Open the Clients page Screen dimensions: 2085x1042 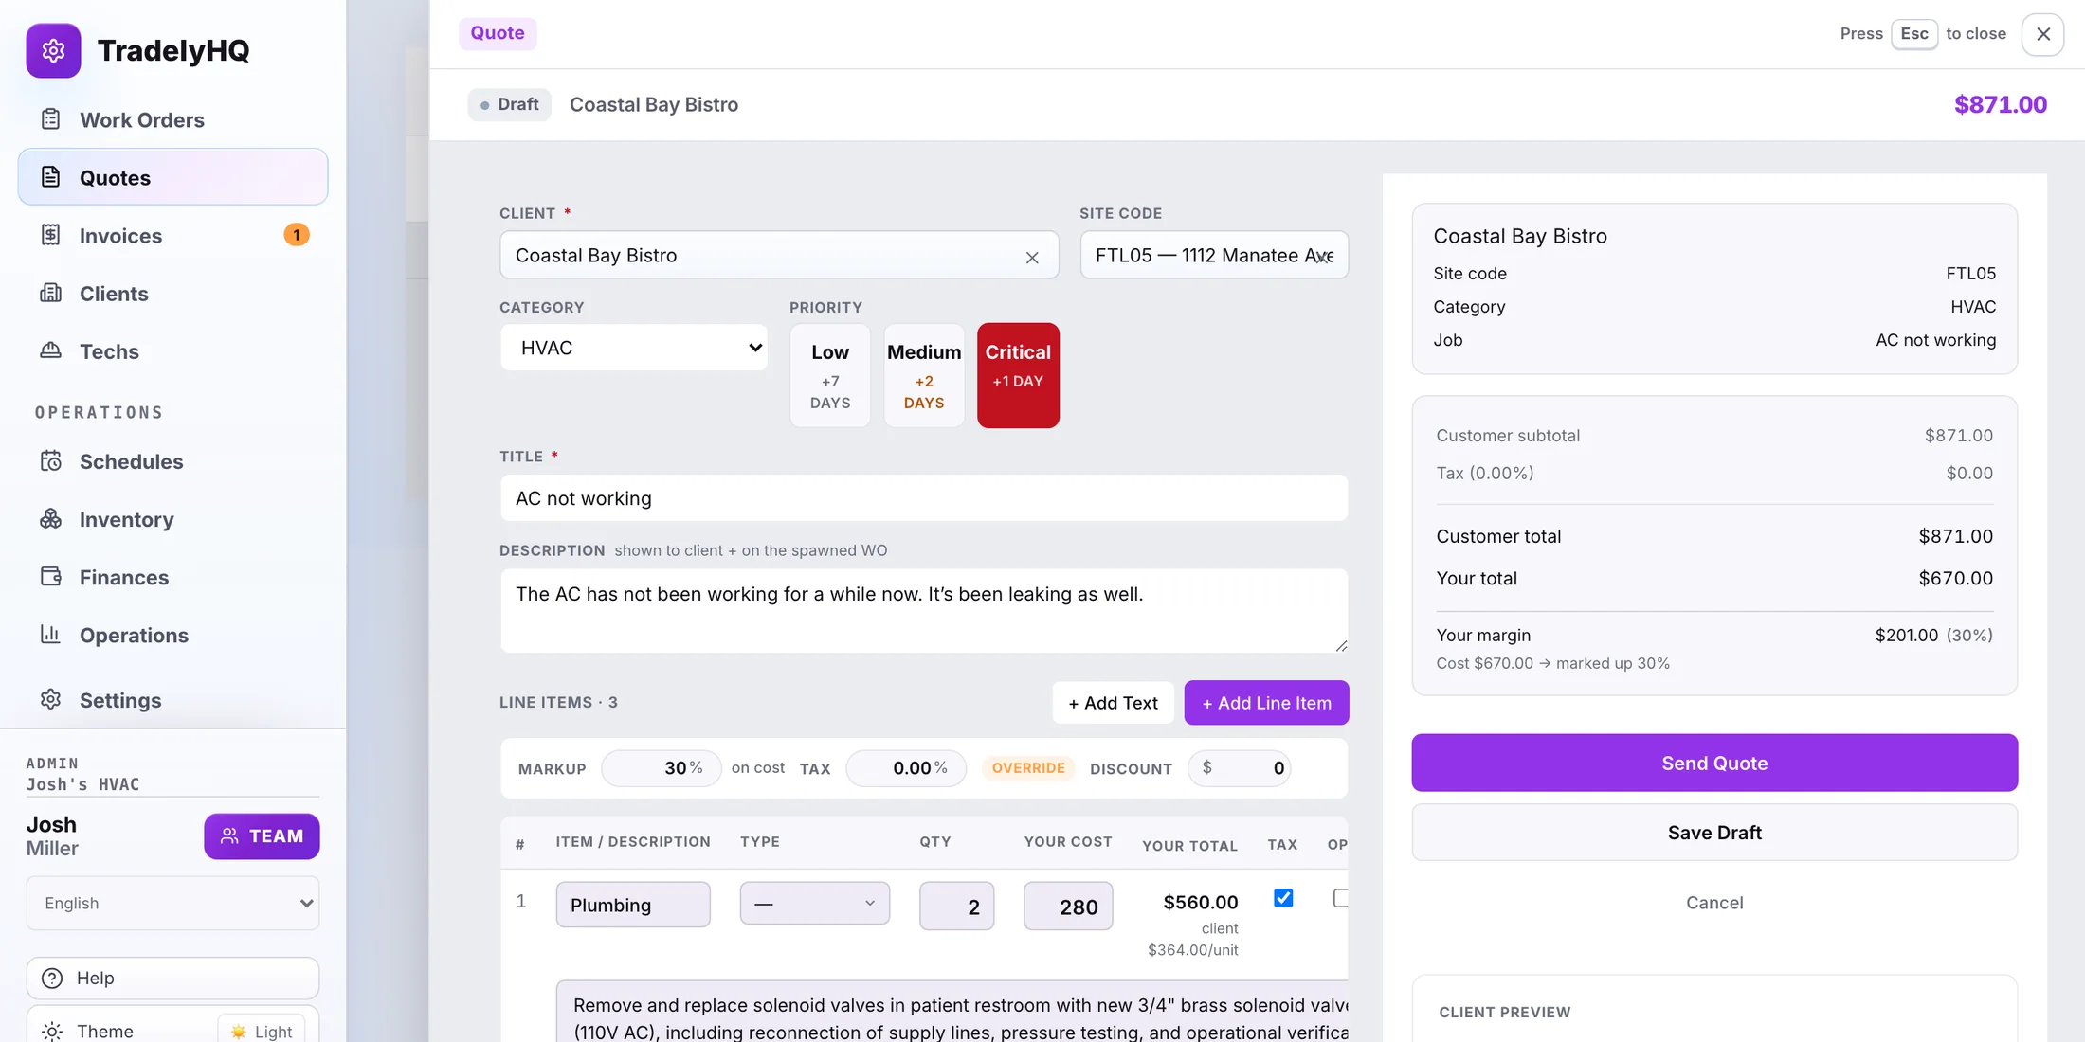point(172,293)
